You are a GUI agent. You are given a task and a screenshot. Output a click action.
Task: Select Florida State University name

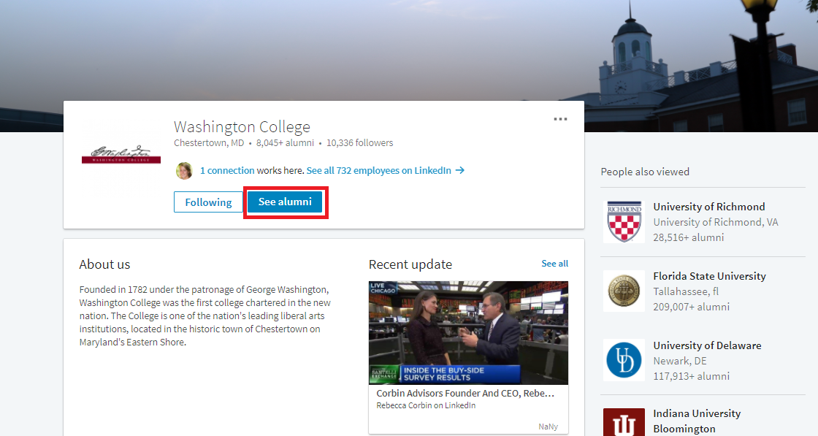pyautogui.click(x=709, y=276)
